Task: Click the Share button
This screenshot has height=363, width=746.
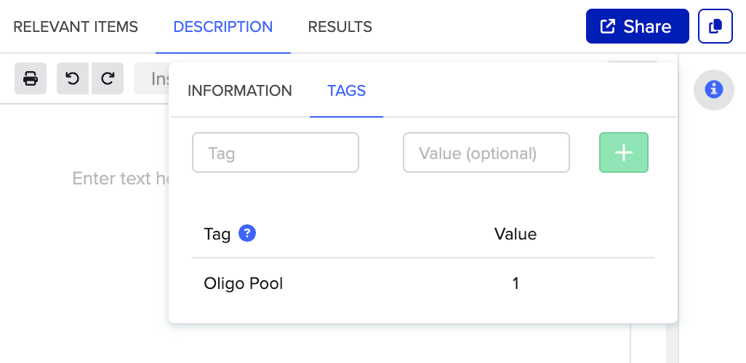Action: [637, 27]
